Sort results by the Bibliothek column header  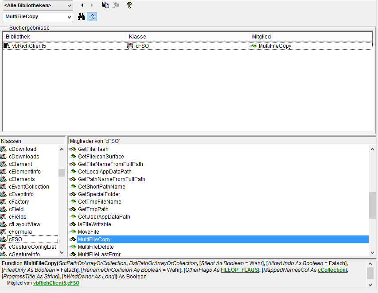[x=64, y=37]
